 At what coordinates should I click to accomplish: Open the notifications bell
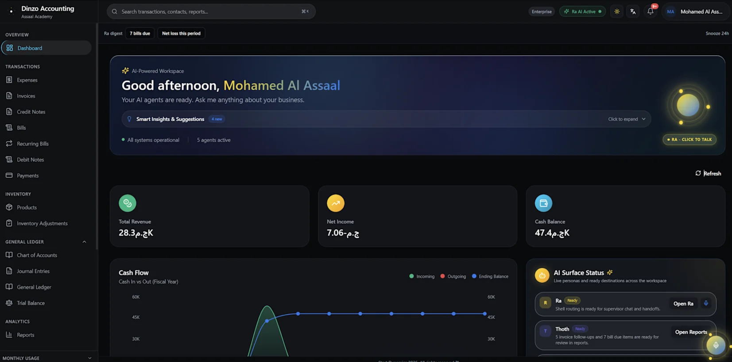click(650, 11)
